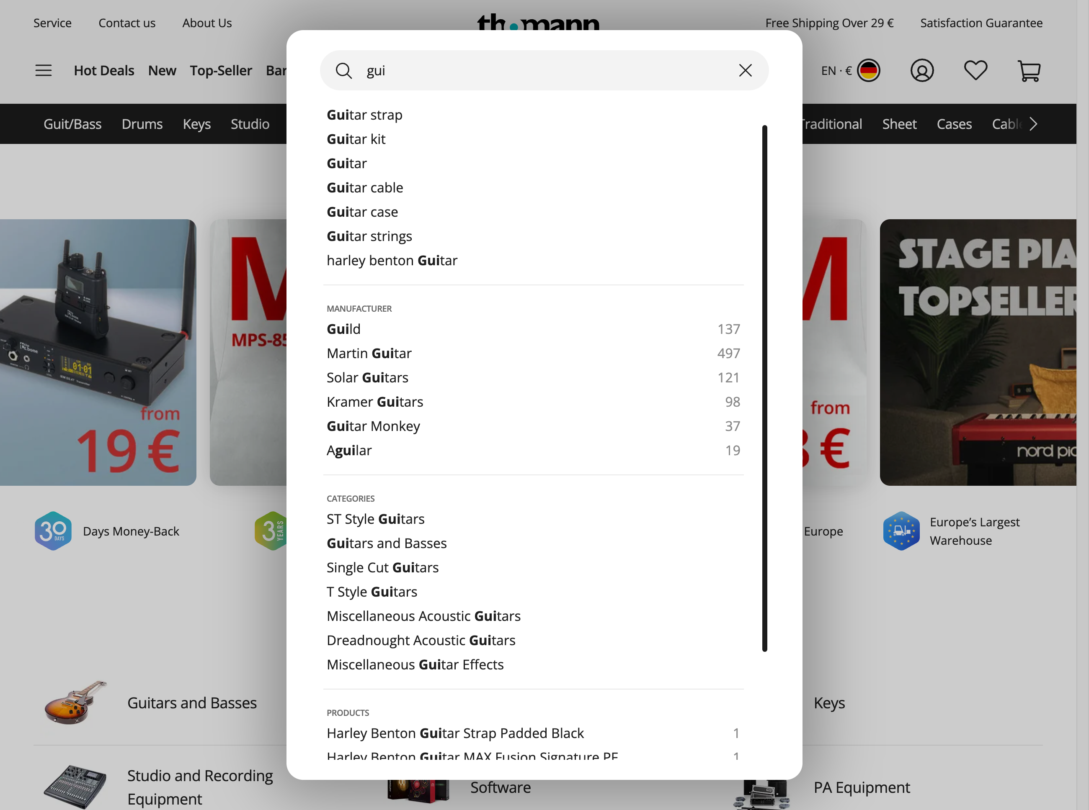This screenshot has width=1089, height=810.
Task: Open the Drums category in the navigation
Action: [142, 124]
